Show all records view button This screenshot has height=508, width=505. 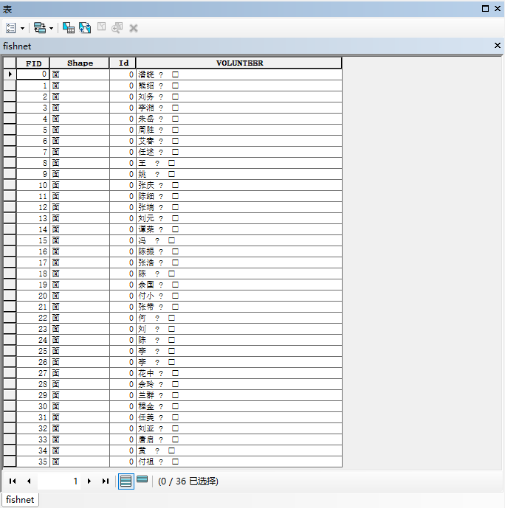[126, 481]
